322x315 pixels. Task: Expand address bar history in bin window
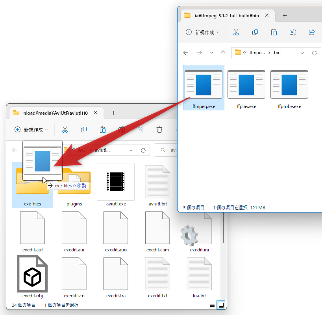click(x=302, y=53)
